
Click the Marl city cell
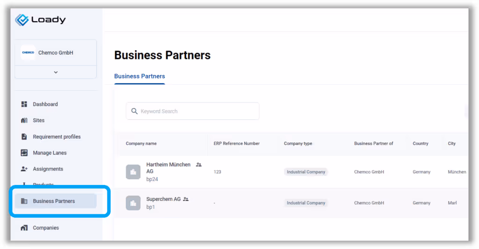click(452, 203)
